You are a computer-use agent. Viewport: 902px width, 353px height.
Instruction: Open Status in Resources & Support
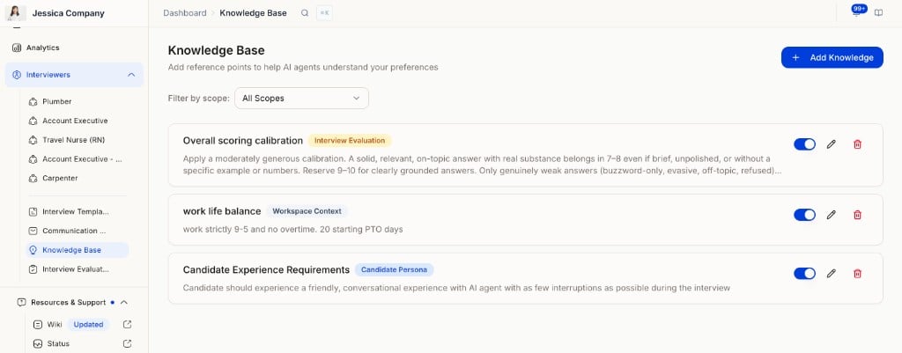click(x=58, y=344)
